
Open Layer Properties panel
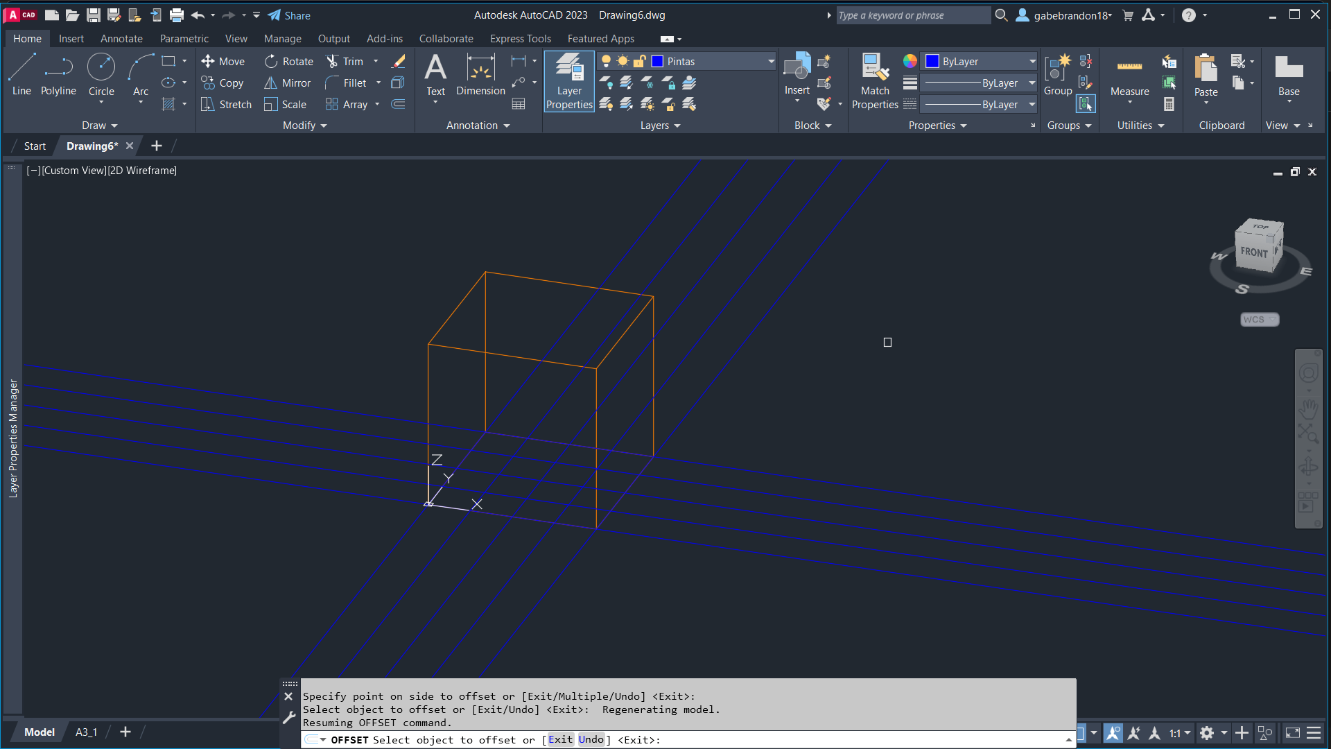pos(569,81)
